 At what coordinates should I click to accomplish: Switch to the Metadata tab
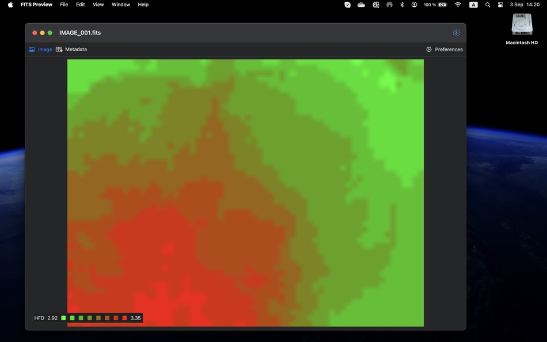point(71,50)
